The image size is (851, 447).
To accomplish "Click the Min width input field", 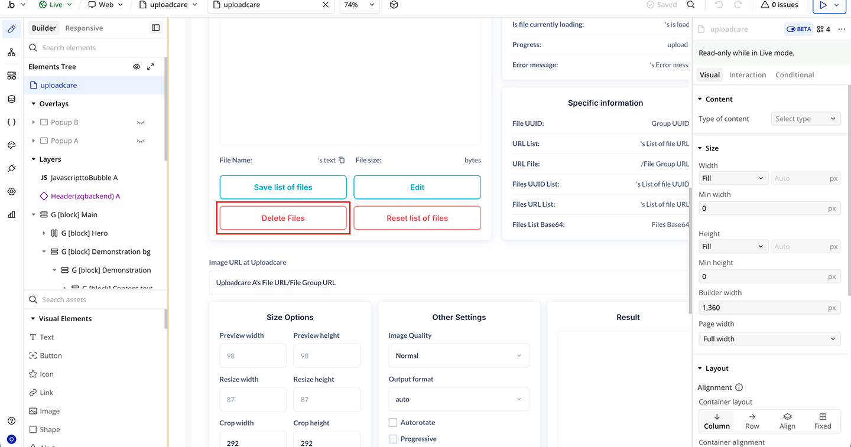I will coord(769,208).
